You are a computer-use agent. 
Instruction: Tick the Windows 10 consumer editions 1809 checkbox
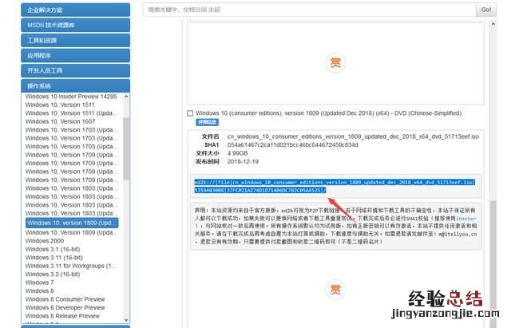click(190, 113)
